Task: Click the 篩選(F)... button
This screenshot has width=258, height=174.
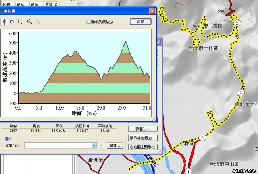Action: 143,129
